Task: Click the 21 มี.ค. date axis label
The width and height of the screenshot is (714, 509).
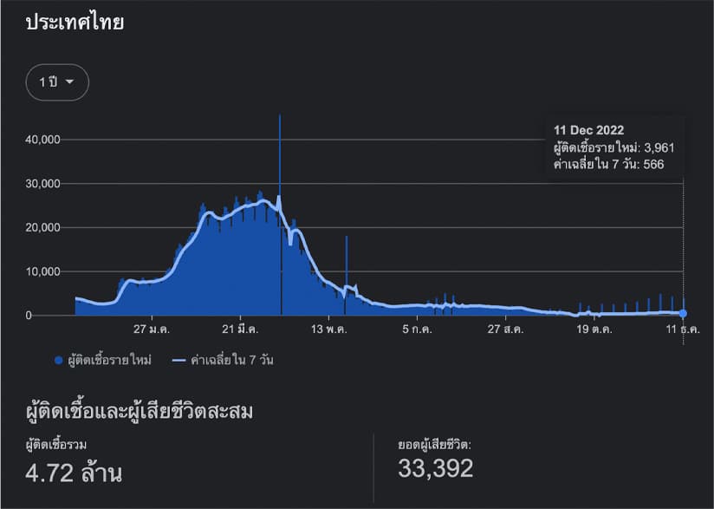Action: [x=240, y=329]
